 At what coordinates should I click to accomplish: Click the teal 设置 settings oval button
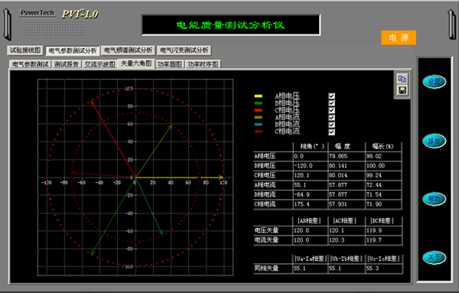tap(434, 82)
